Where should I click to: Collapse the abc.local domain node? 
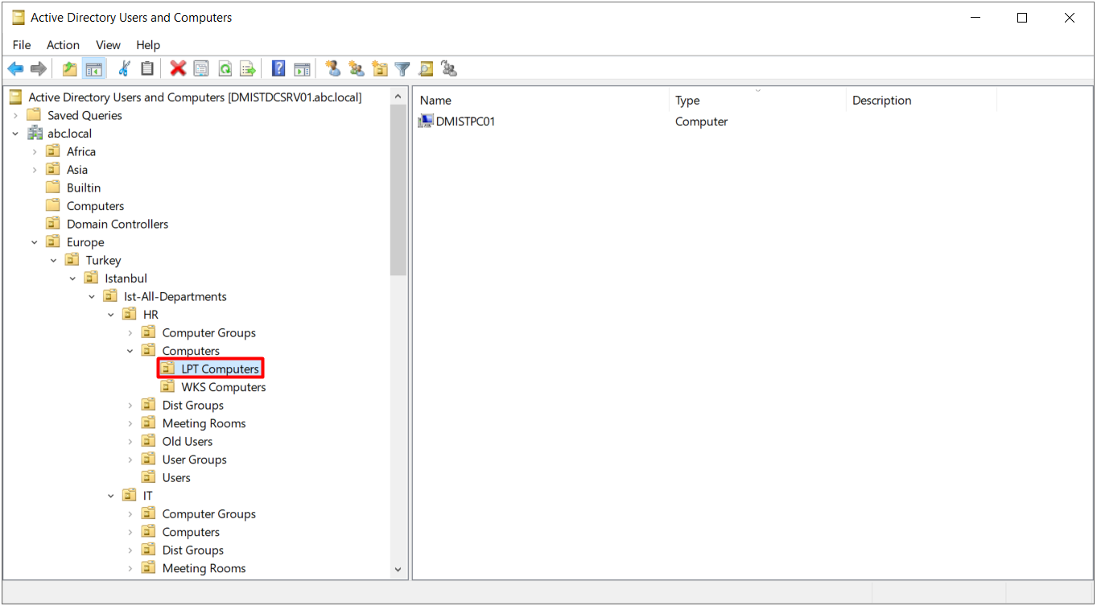click(15, 134)
